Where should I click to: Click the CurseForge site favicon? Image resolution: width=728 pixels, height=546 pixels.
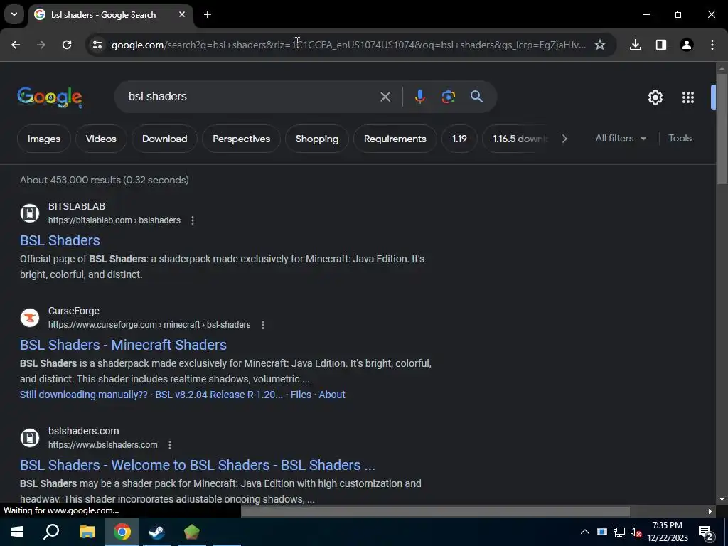[30, 318]
